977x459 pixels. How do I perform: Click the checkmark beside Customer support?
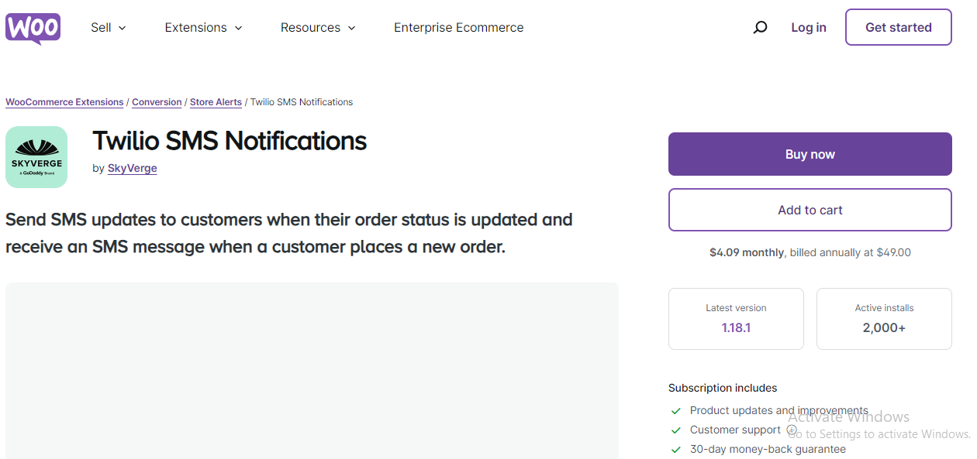(x=676, y=430)
